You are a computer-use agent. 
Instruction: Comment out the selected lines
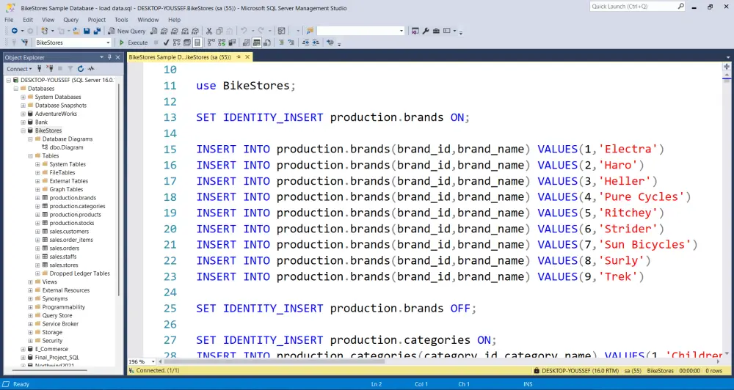tap(281, 43)
